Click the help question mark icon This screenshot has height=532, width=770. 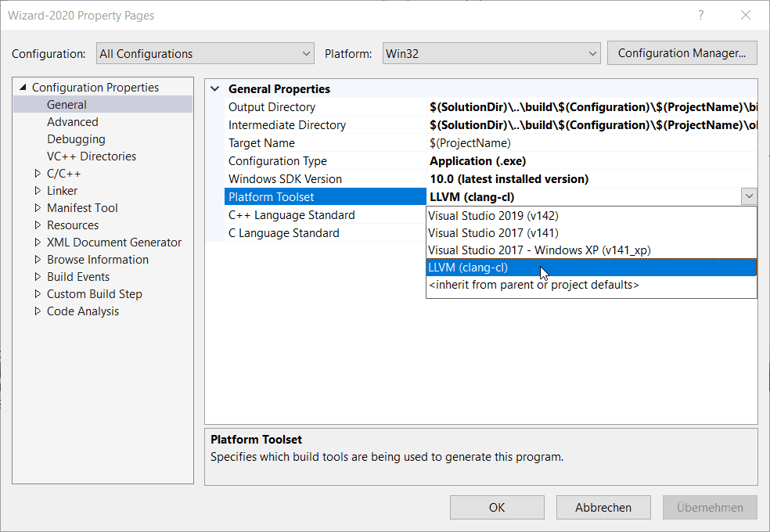tap(701, 15)
